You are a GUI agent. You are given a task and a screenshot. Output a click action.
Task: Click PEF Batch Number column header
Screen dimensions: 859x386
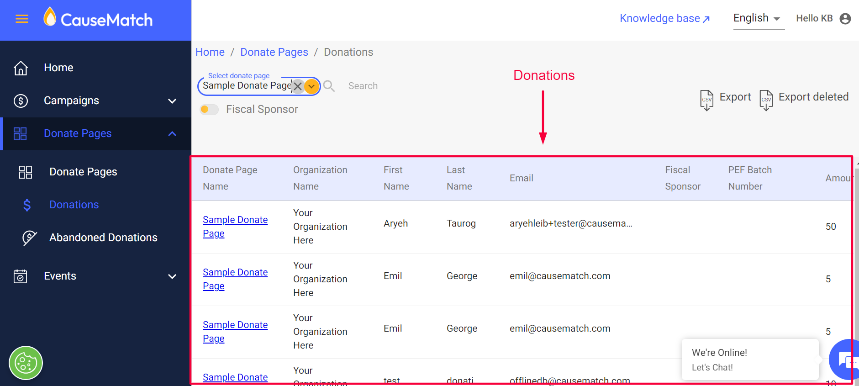750,178
